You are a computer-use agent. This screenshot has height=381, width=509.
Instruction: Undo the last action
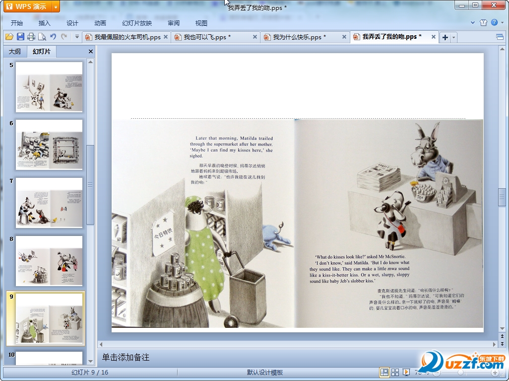[x=53, y=37]
